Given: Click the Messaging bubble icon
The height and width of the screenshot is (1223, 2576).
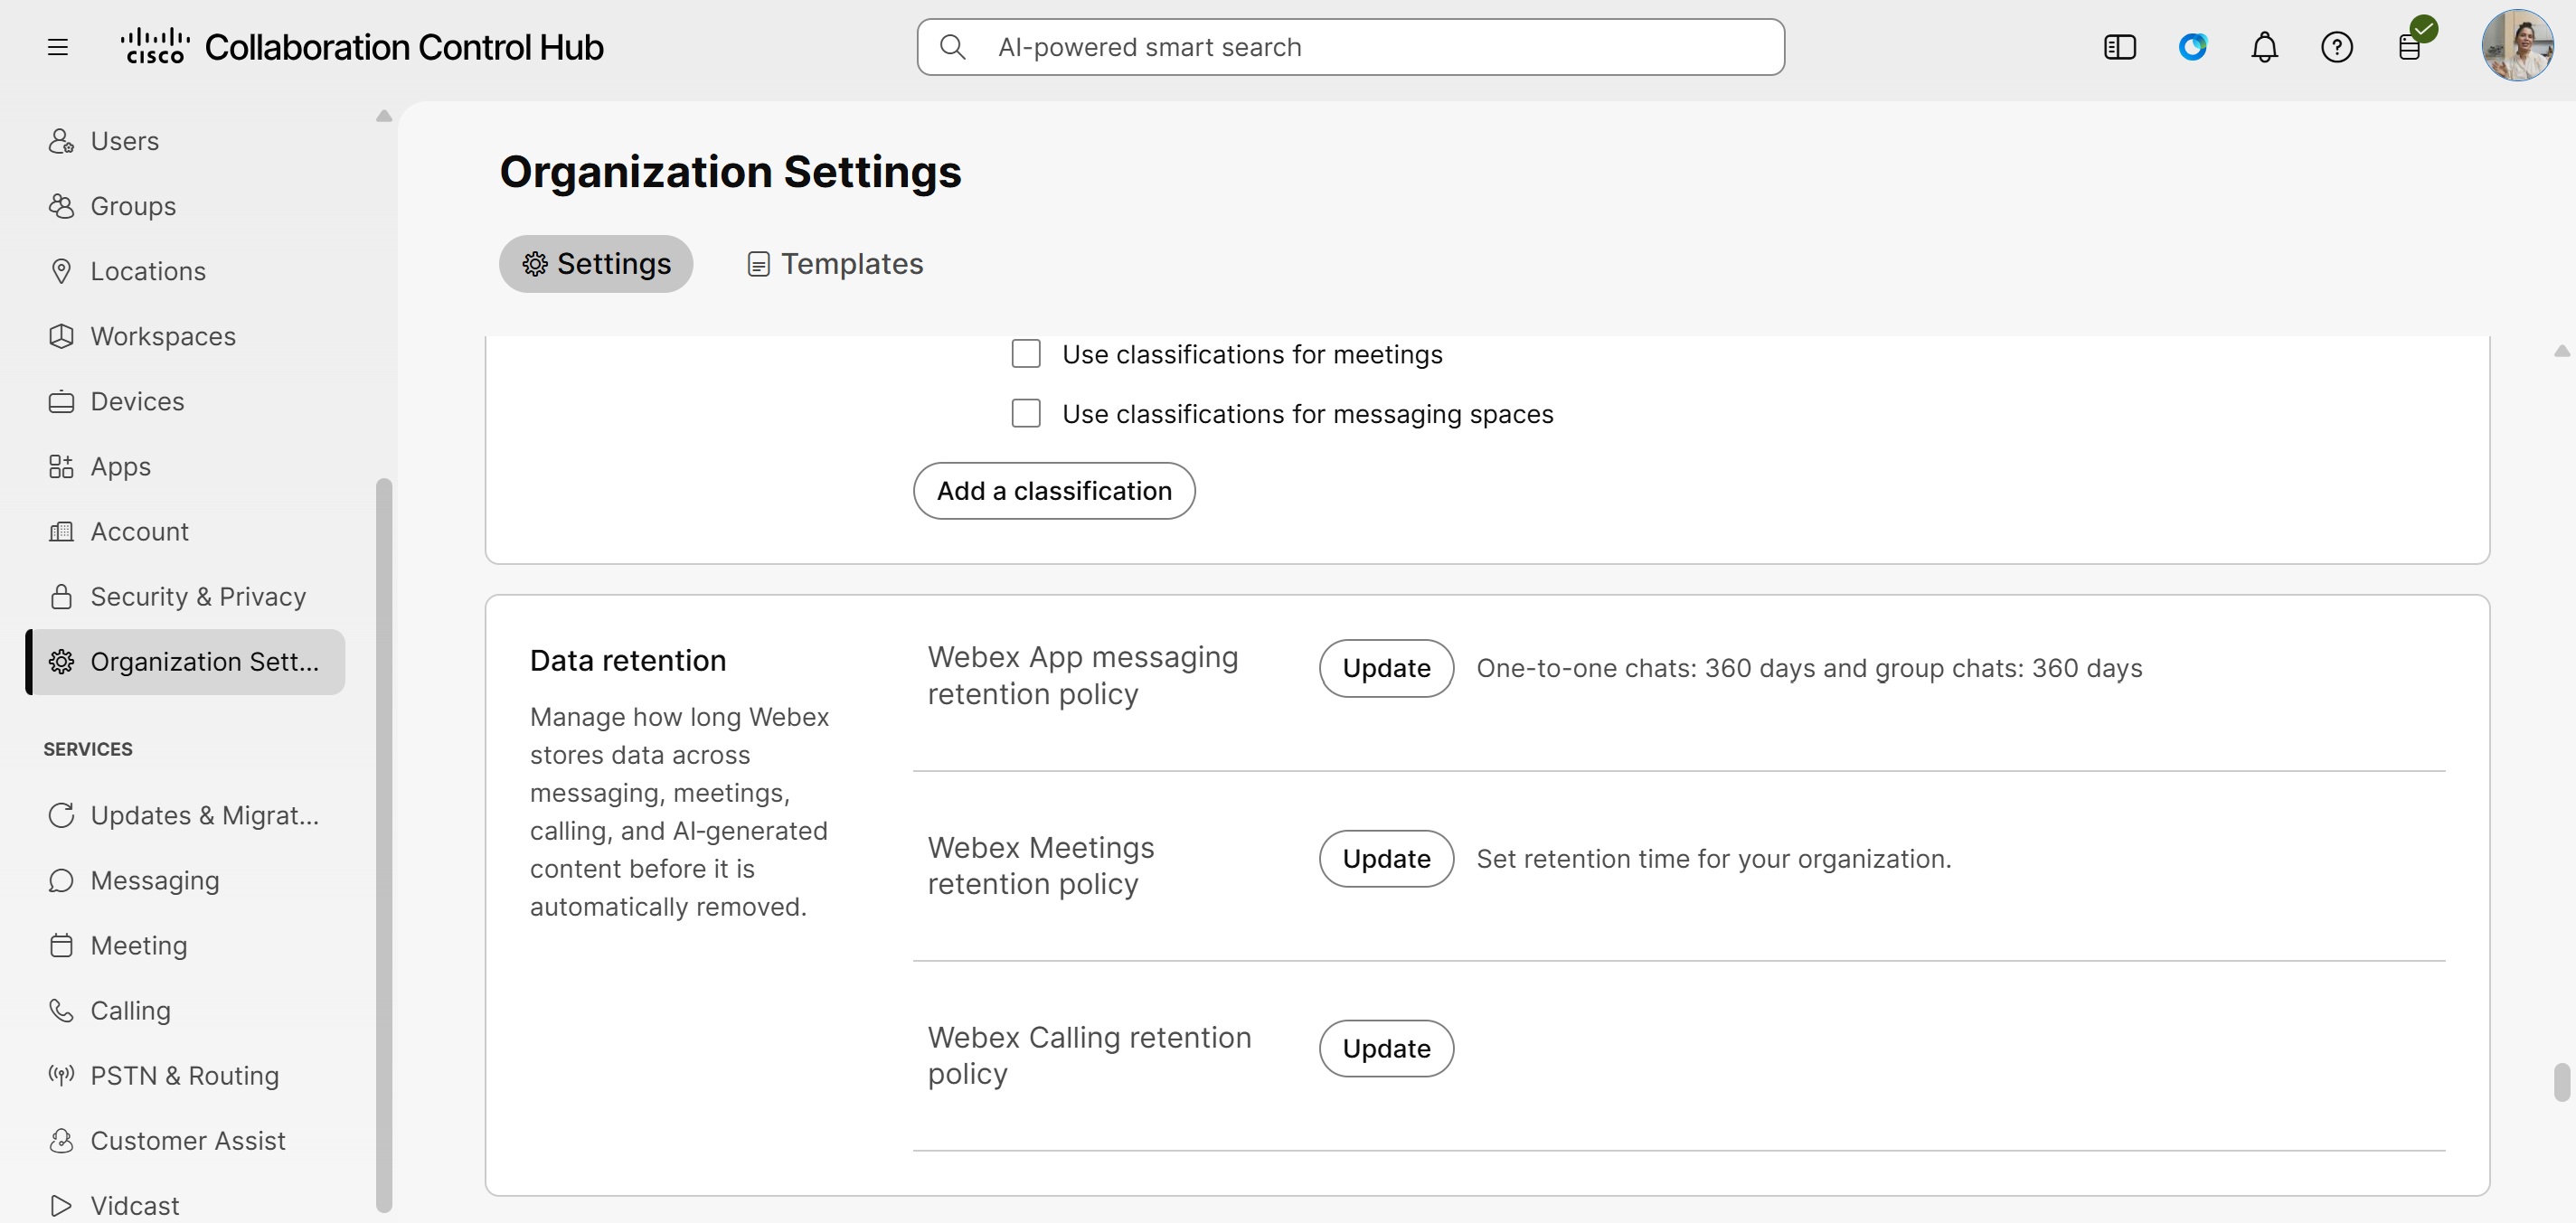Looking at the screenshot, I should click(x=61, y=880).
